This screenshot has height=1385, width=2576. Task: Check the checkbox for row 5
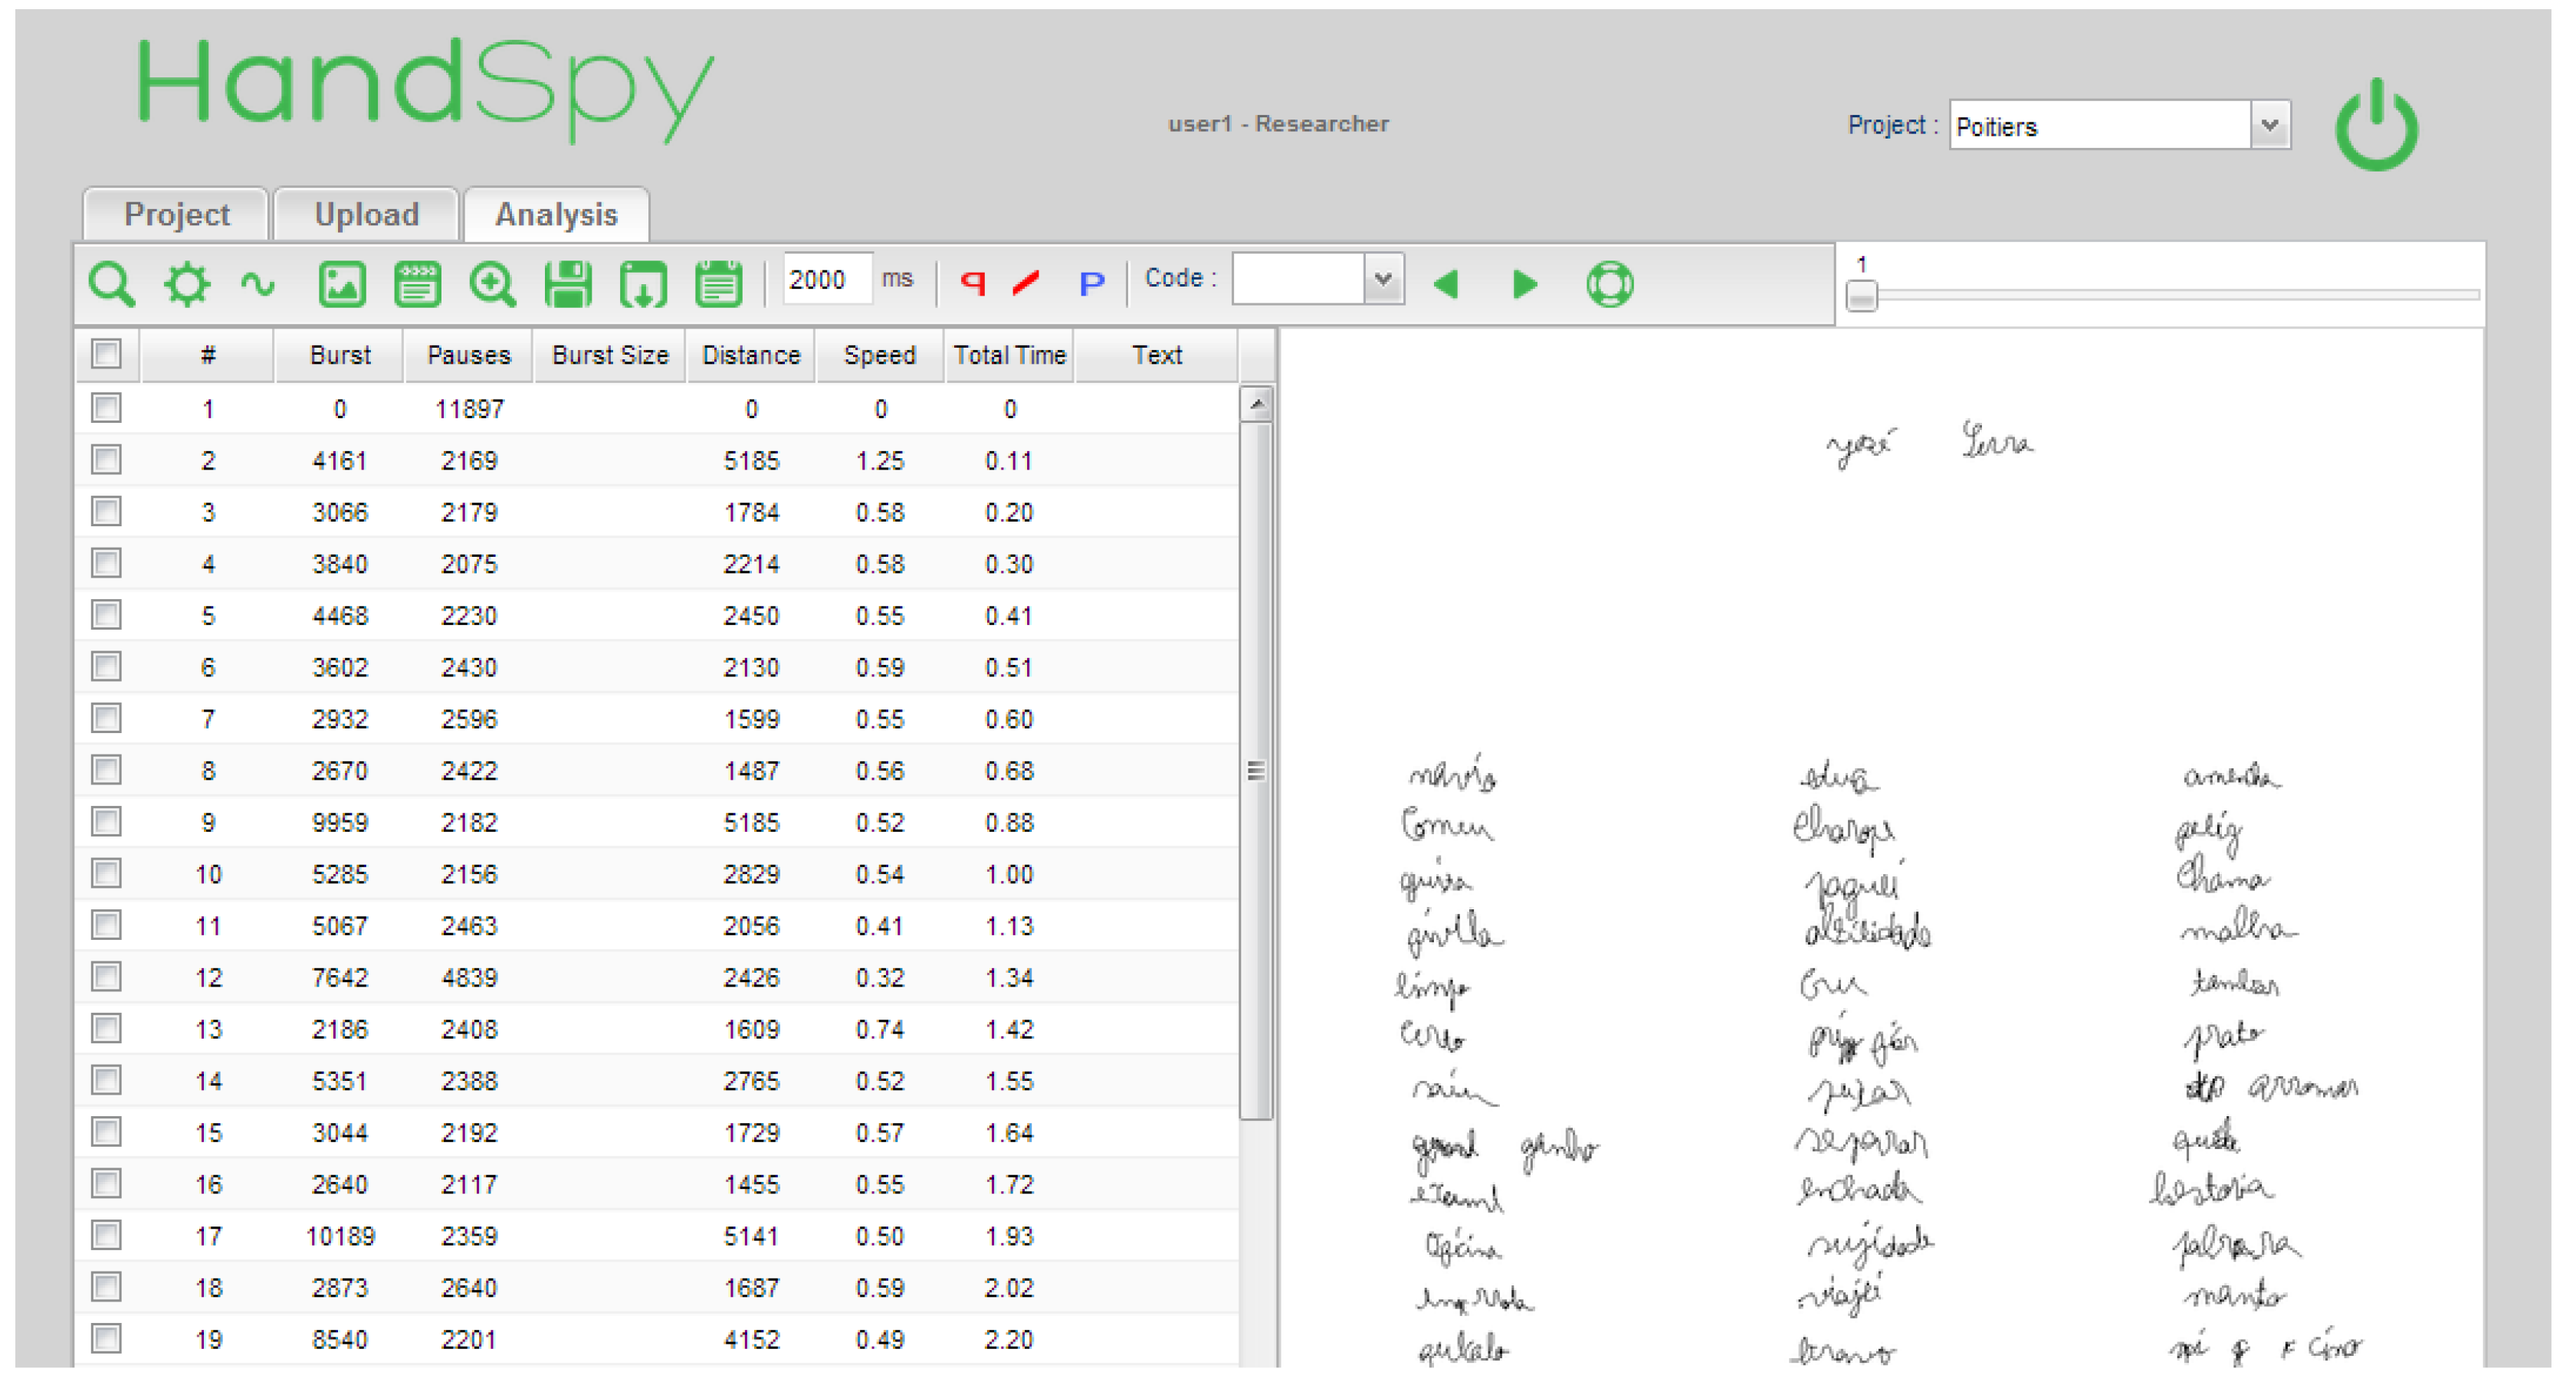point(106,614)
